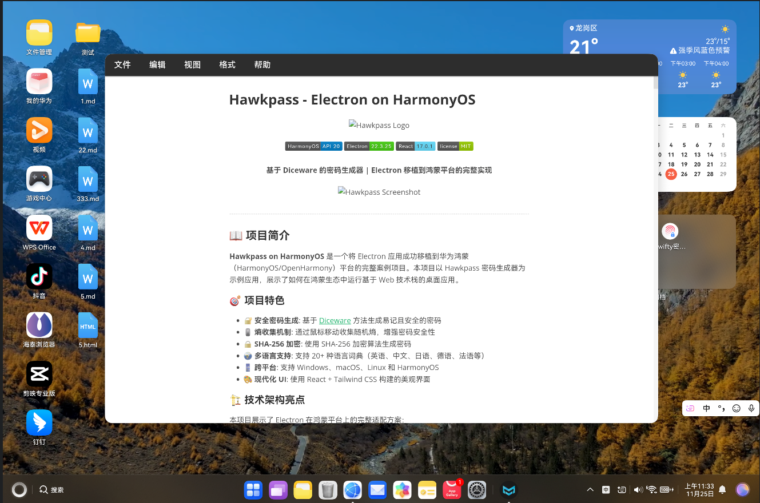The image size is (760, 503).
Task: Launch the browser globe icon on the taskbar
Action: coord(352,489)
